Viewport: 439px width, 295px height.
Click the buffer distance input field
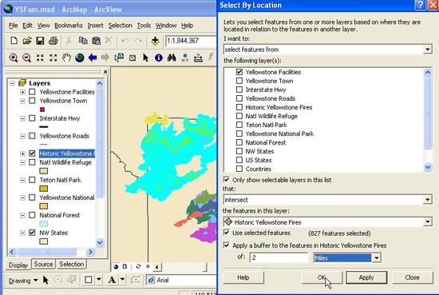(x=279, y=257)
